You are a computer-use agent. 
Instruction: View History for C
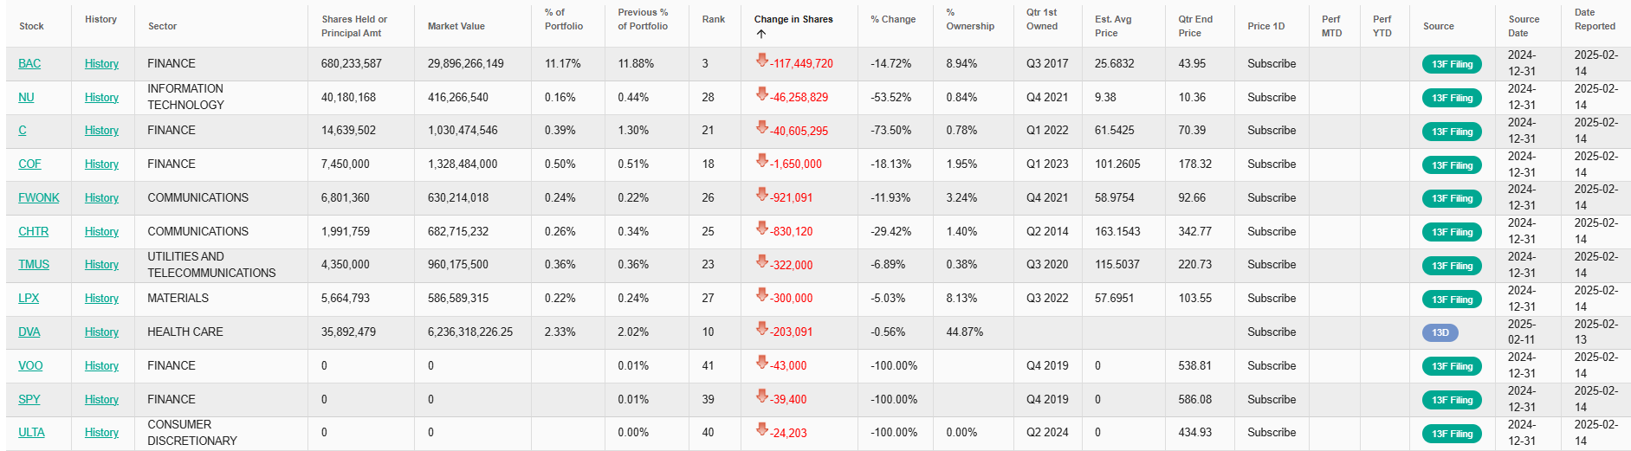(101, 130)
